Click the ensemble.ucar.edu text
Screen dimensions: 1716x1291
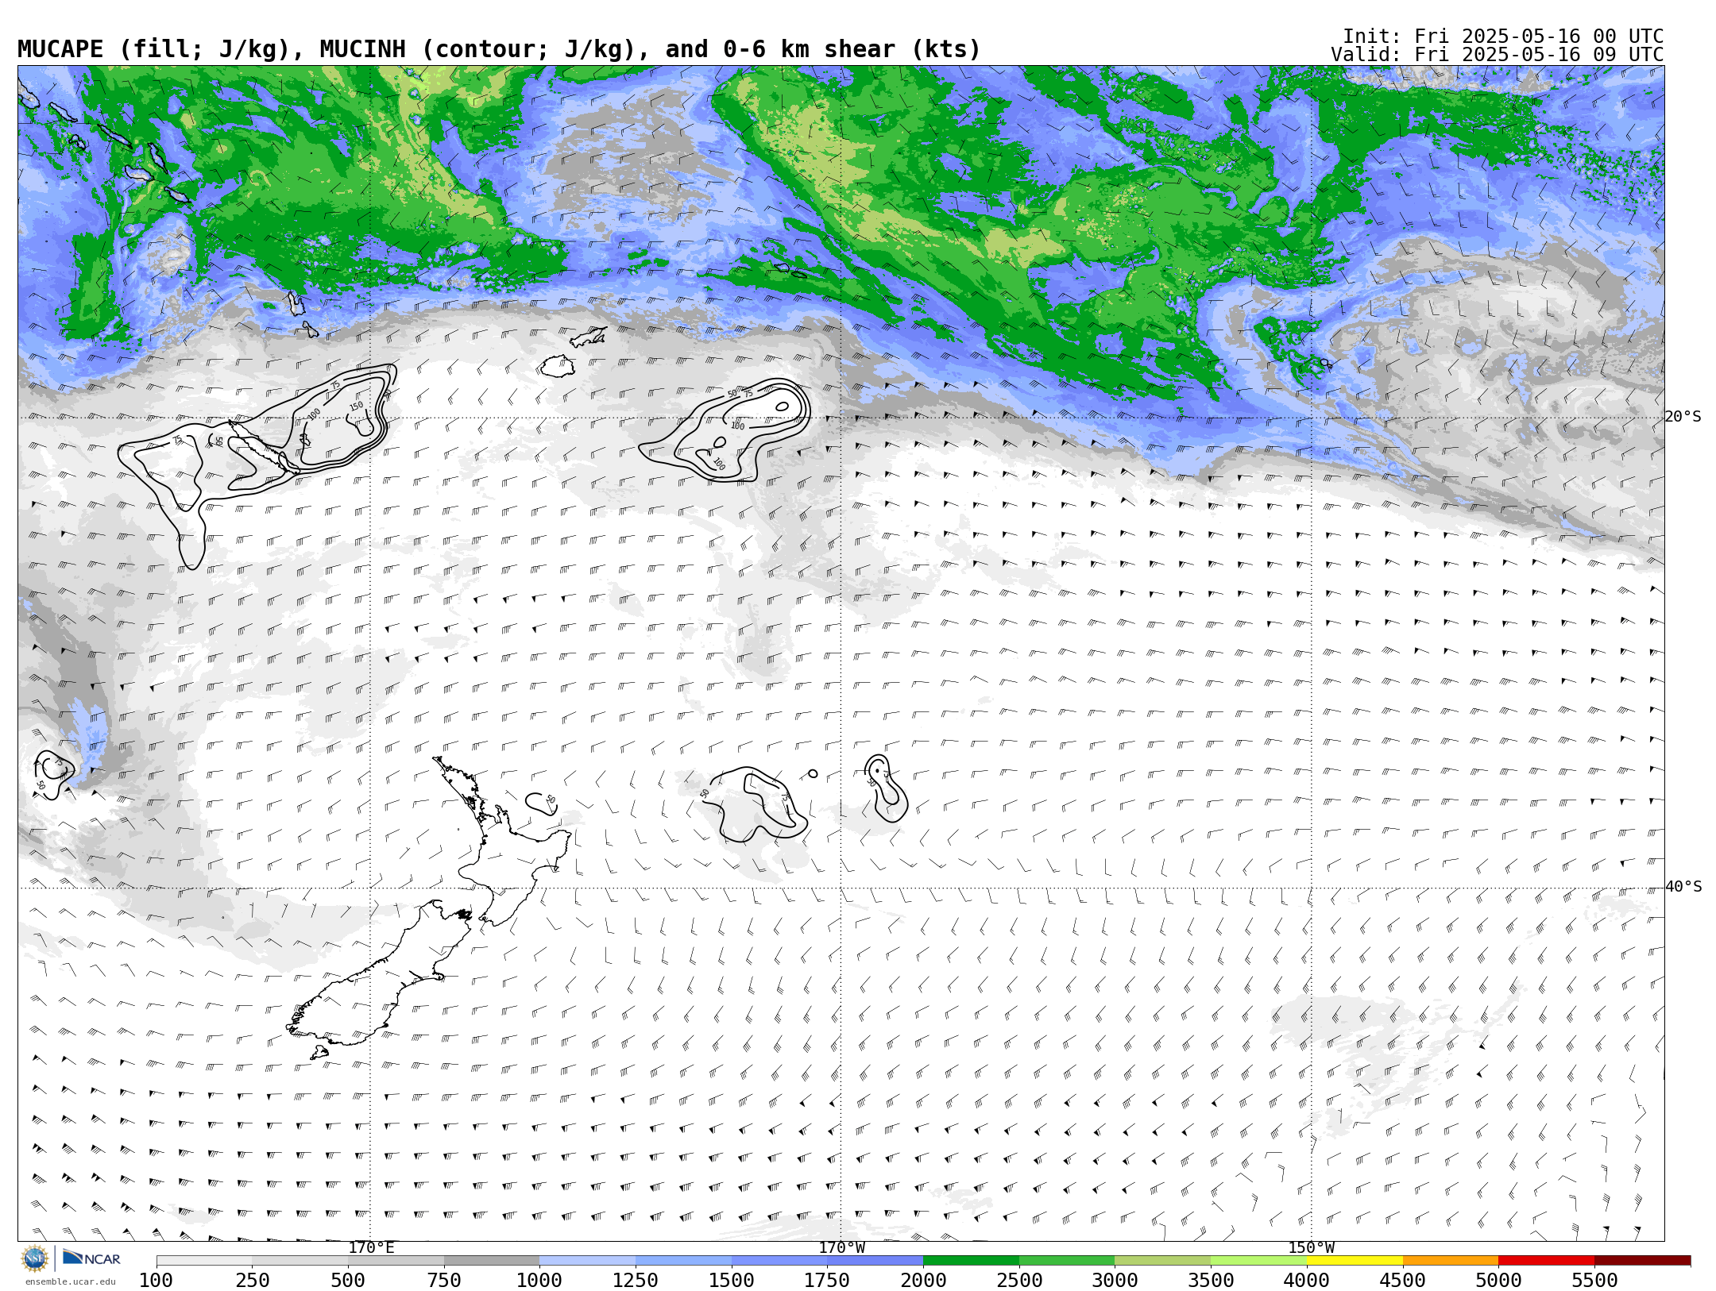[x=70, y=1281]
